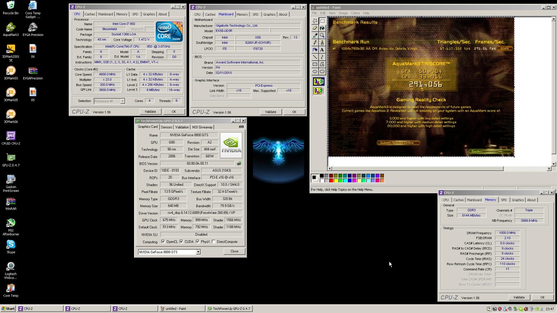This screenshot has height=313, width=557.
Task: Pick the opaque selection option in Paint
Action: pos(319,82)
